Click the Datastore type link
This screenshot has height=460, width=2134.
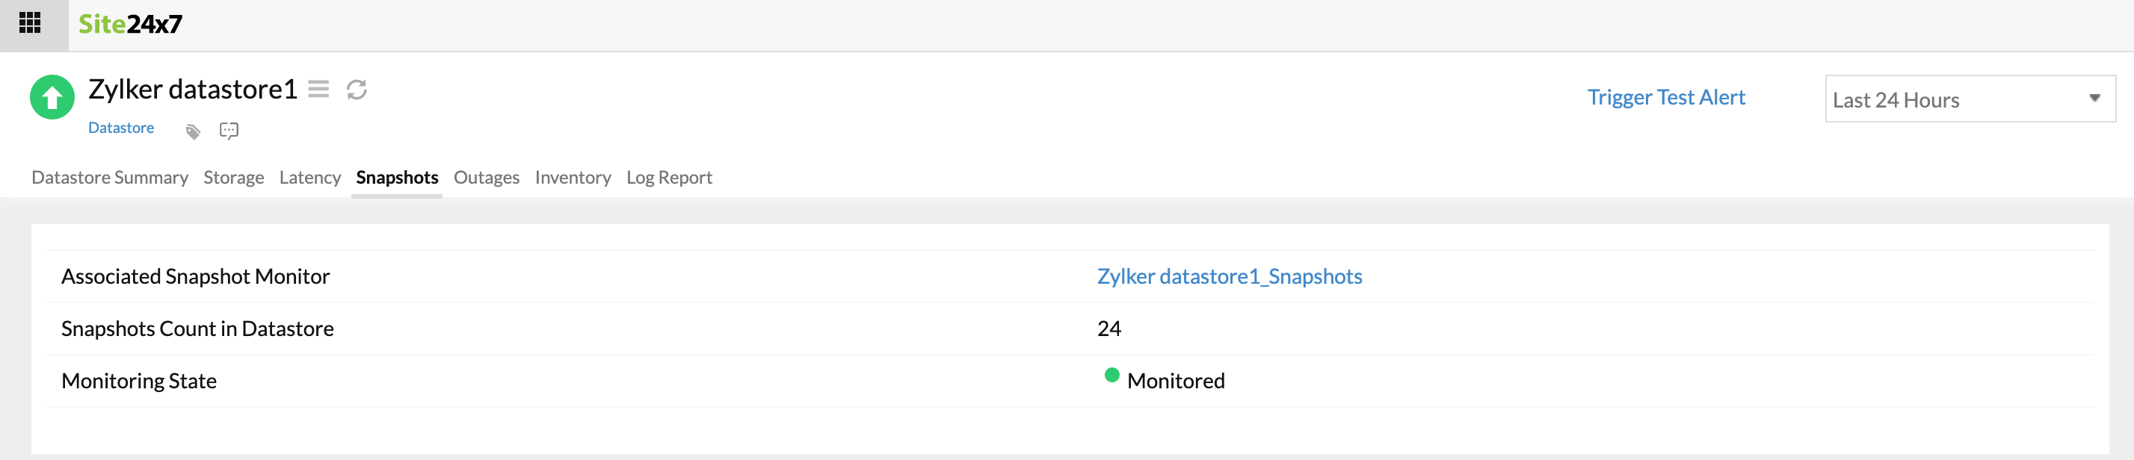point(121,128)
